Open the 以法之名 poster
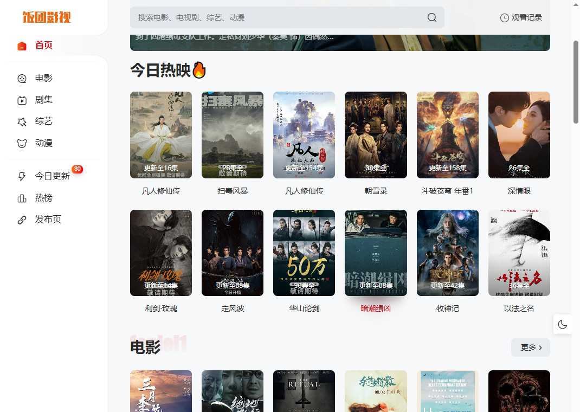Viewport: 580px width, 412px height. [519, 253]
